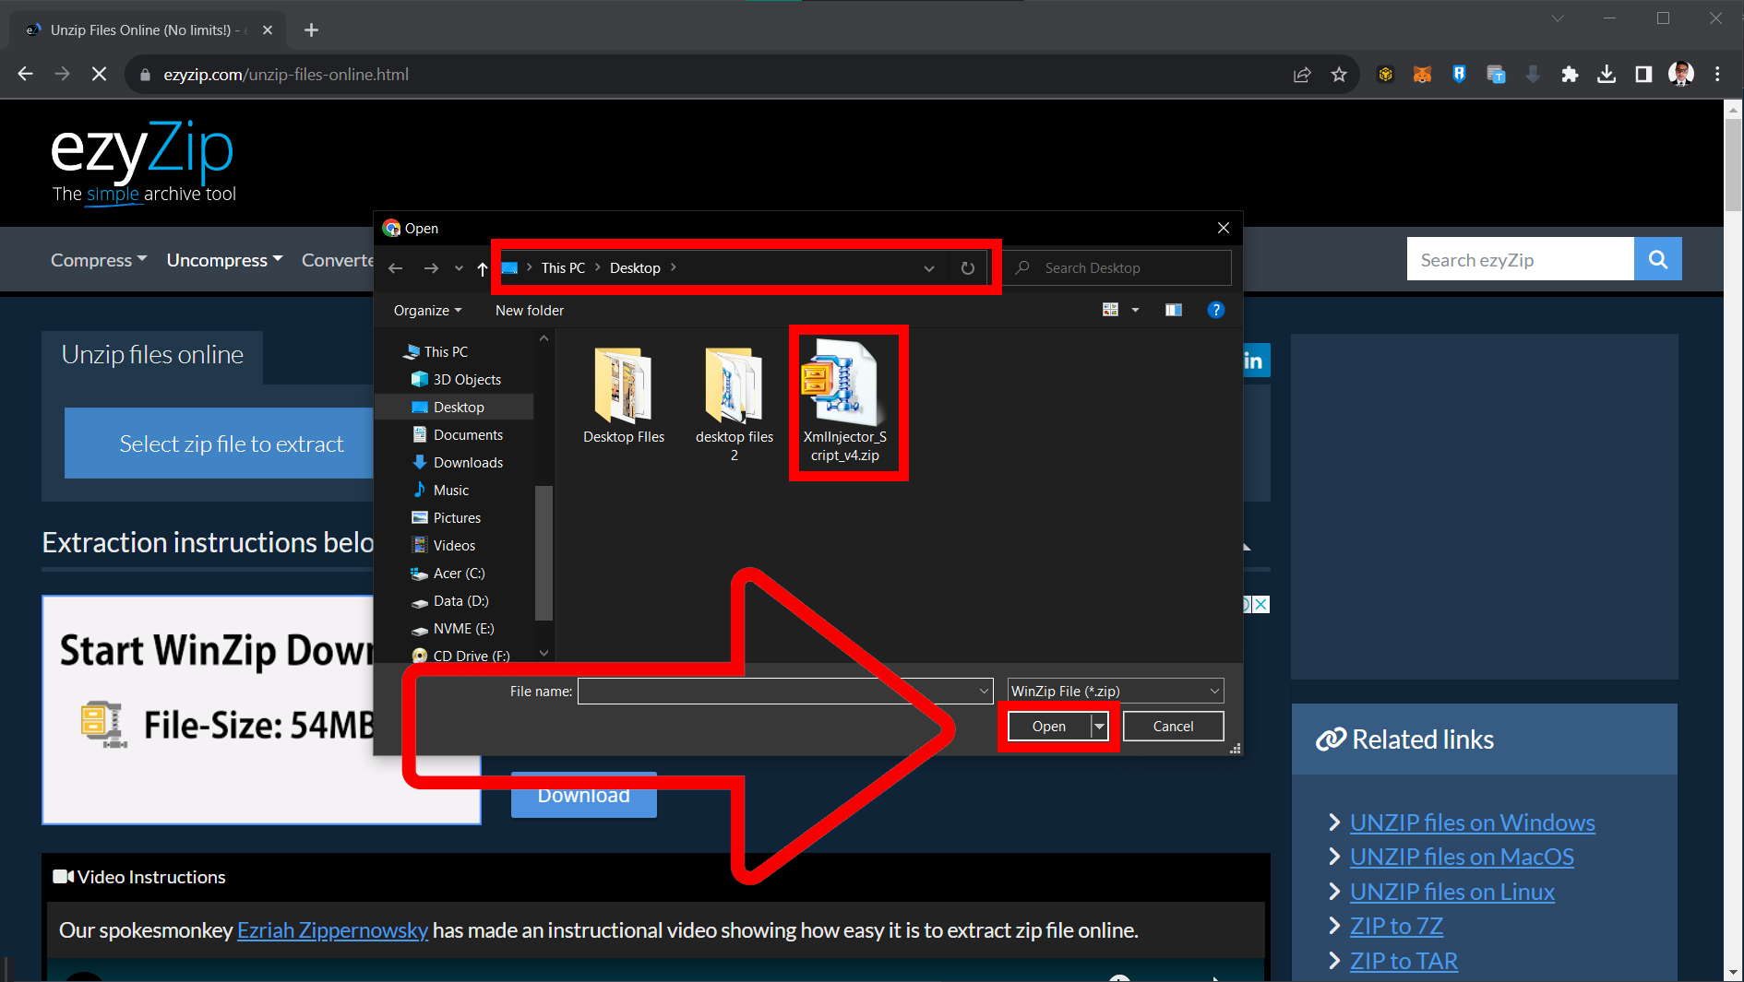Refresh the Desktop folder listing
The image size is (1744, 982).
[968, 268]
